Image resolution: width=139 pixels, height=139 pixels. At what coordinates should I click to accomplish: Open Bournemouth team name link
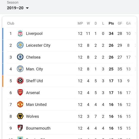pos(38,128)
